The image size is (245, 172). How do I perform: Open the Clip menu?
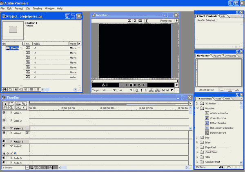[x=28, y=9]
